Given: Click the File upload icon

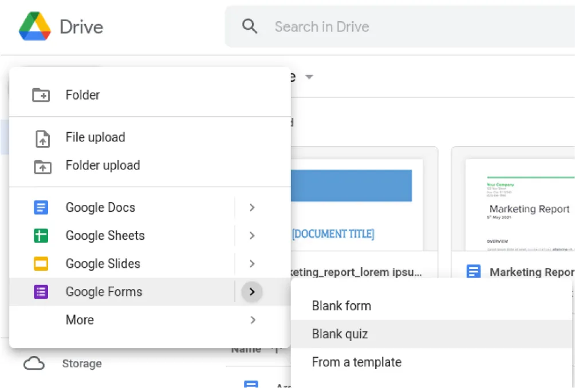Looking at the screenshot, I should point(42,137).
